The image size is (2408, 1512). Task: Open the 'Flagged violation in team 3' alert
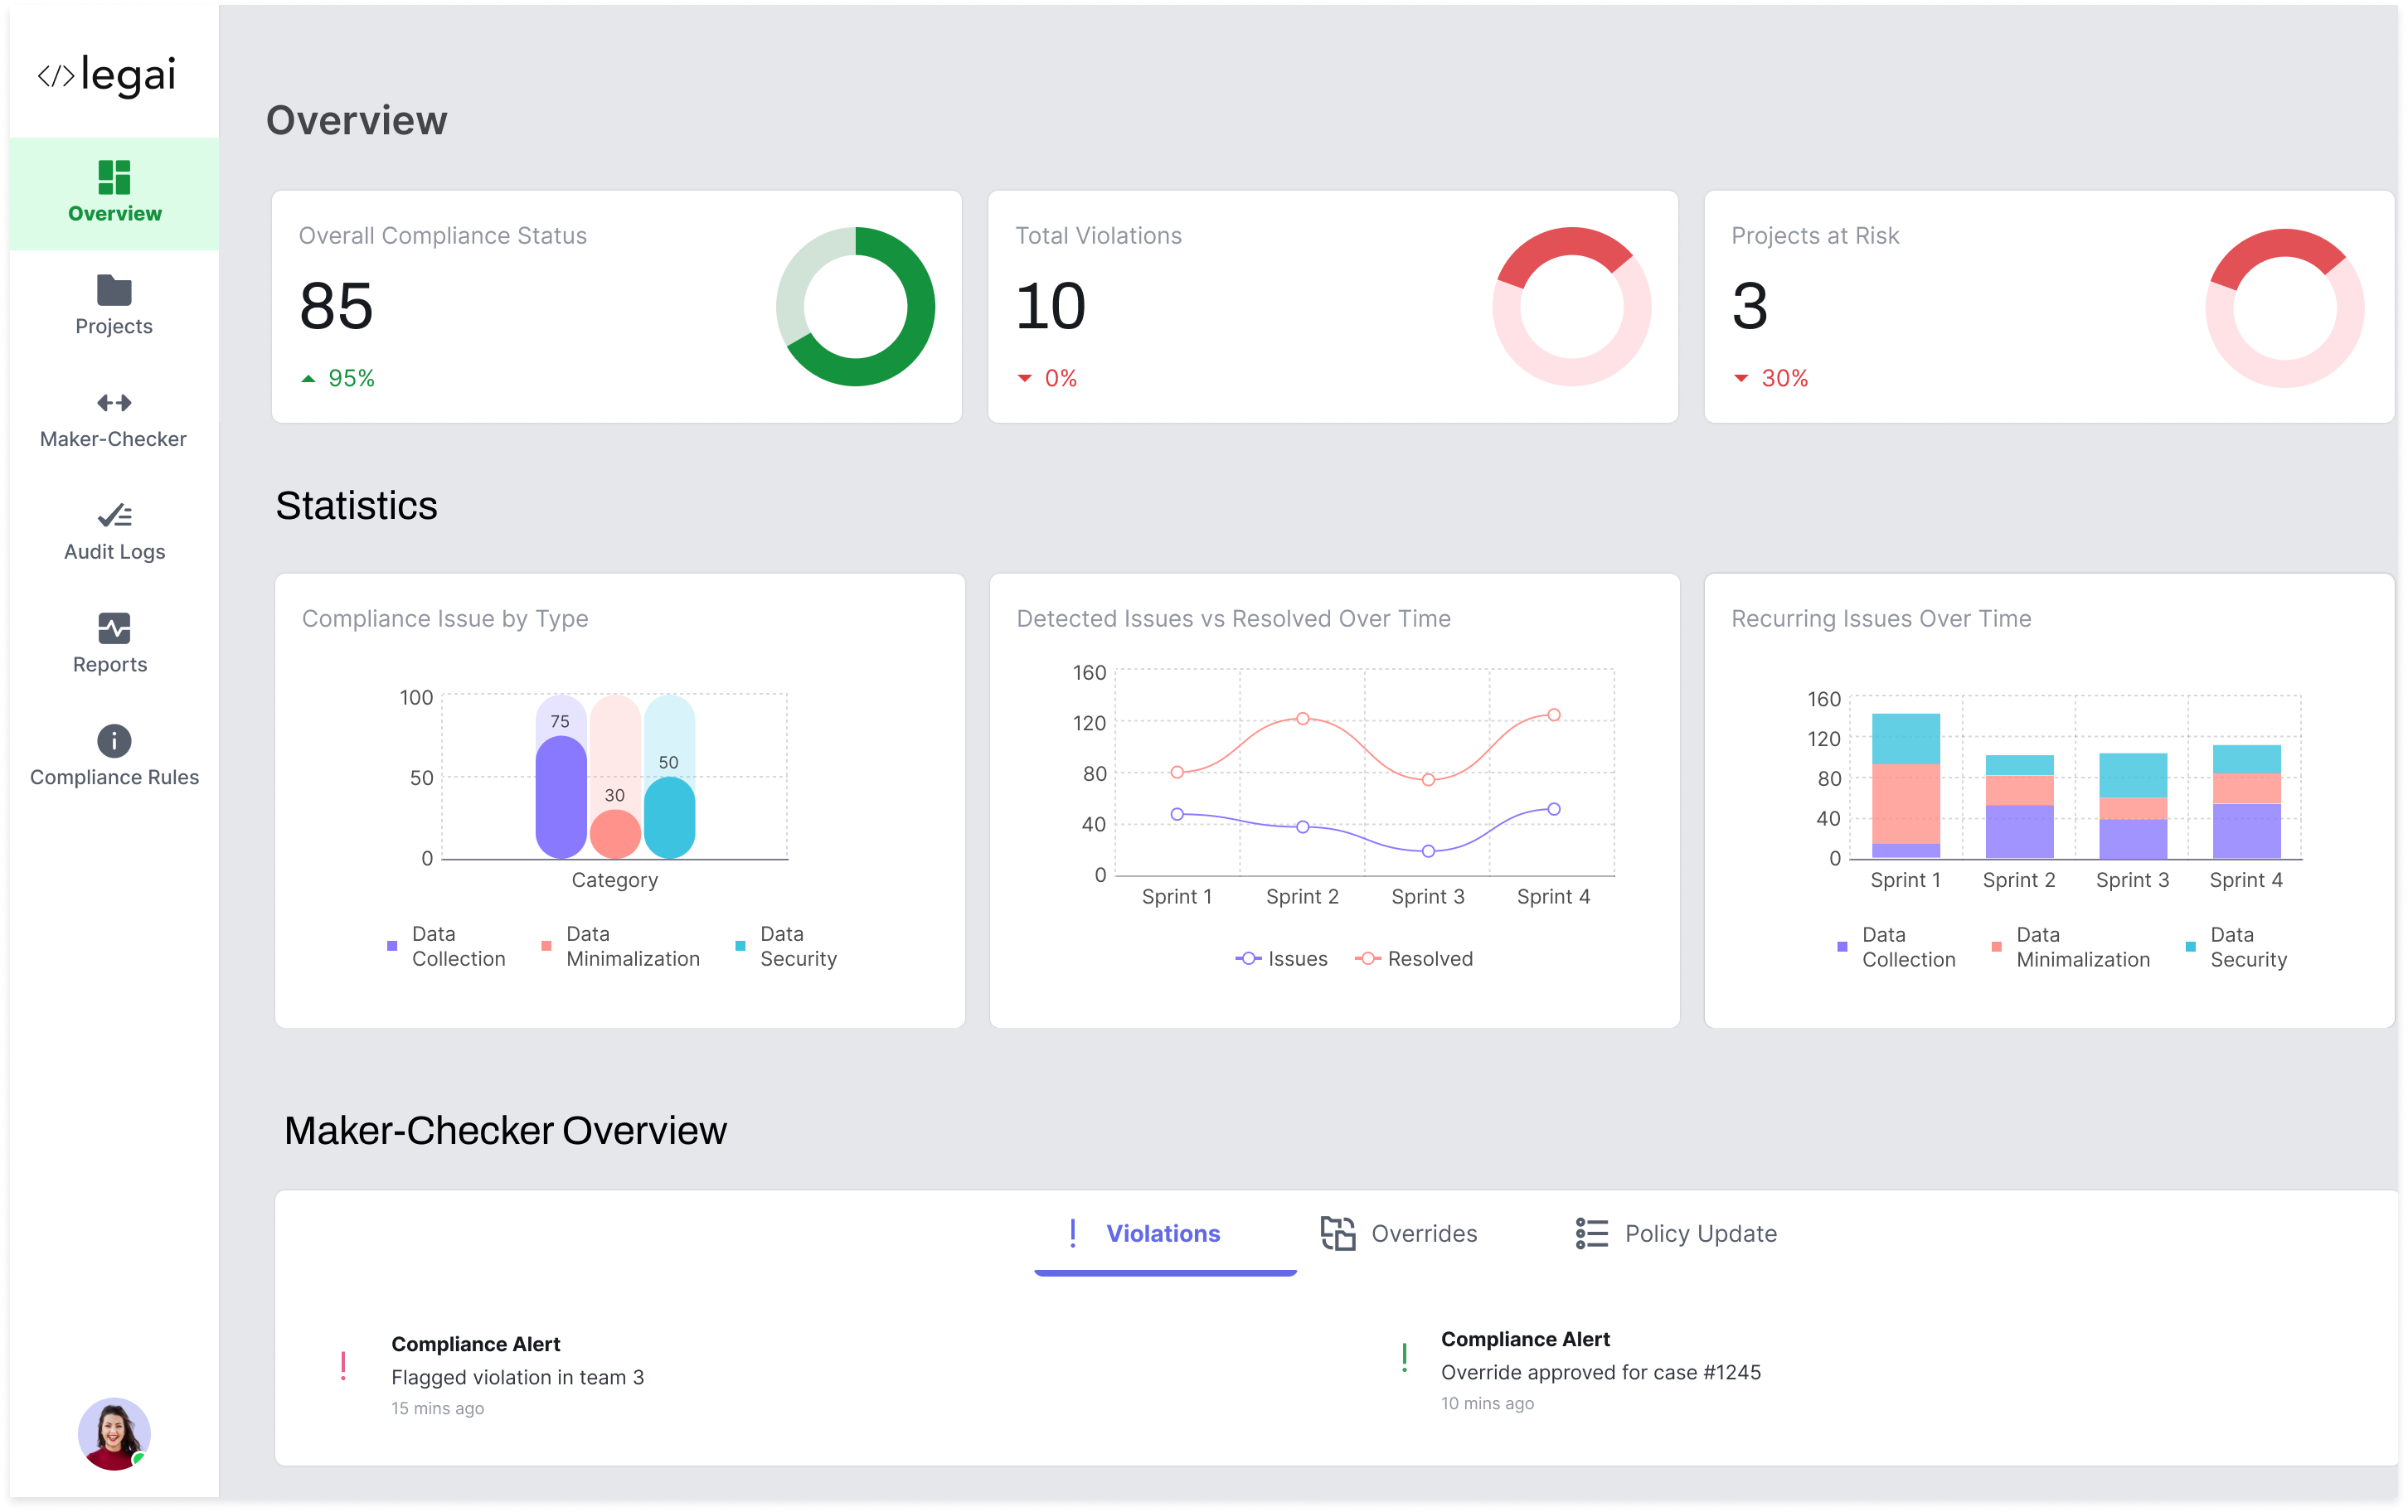pos(518,1377)
